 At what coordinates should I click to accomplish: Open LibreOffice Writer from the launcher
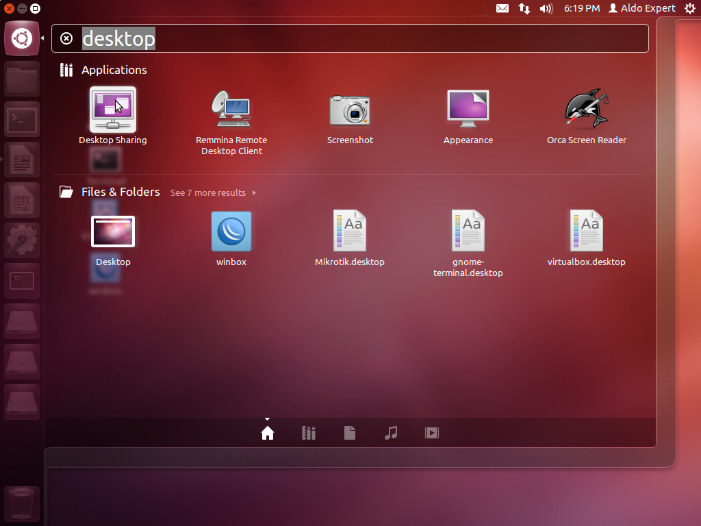click(x=22, y=160)
